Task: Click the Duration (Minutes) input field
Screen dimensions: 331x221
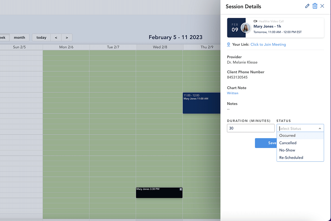Action: point(250,128)
